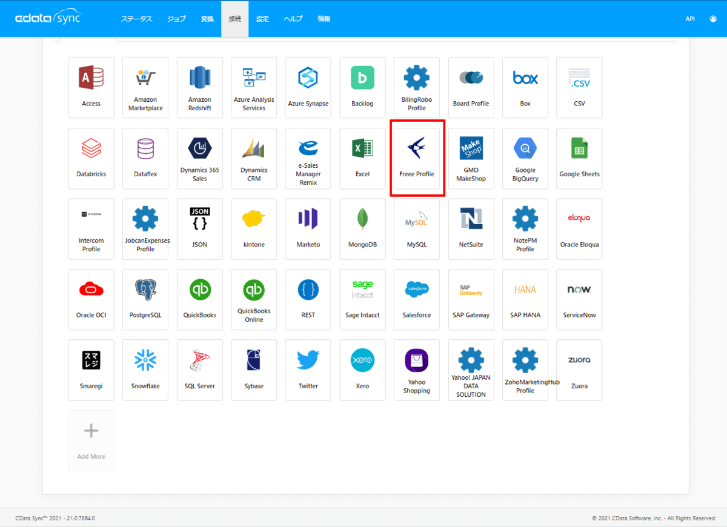Click the Add More plus tile
This screenshot has height=527, width=727.
[x=91, y=440]
